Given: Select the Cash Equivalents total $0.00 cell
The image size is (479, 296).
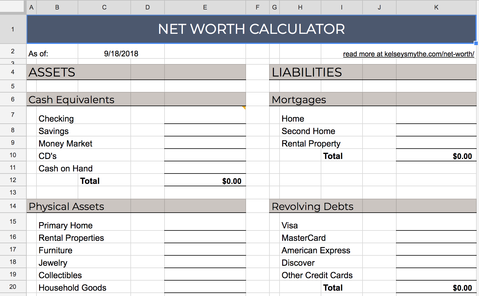Looking at the screenshot, I should 205,181.
